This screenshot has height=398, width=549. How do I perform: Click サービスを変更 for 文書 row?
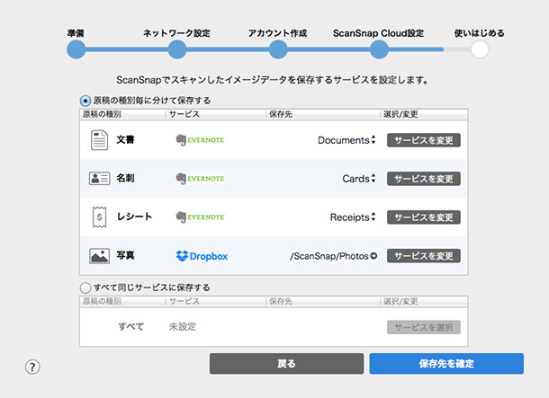(x=424, y=140)
